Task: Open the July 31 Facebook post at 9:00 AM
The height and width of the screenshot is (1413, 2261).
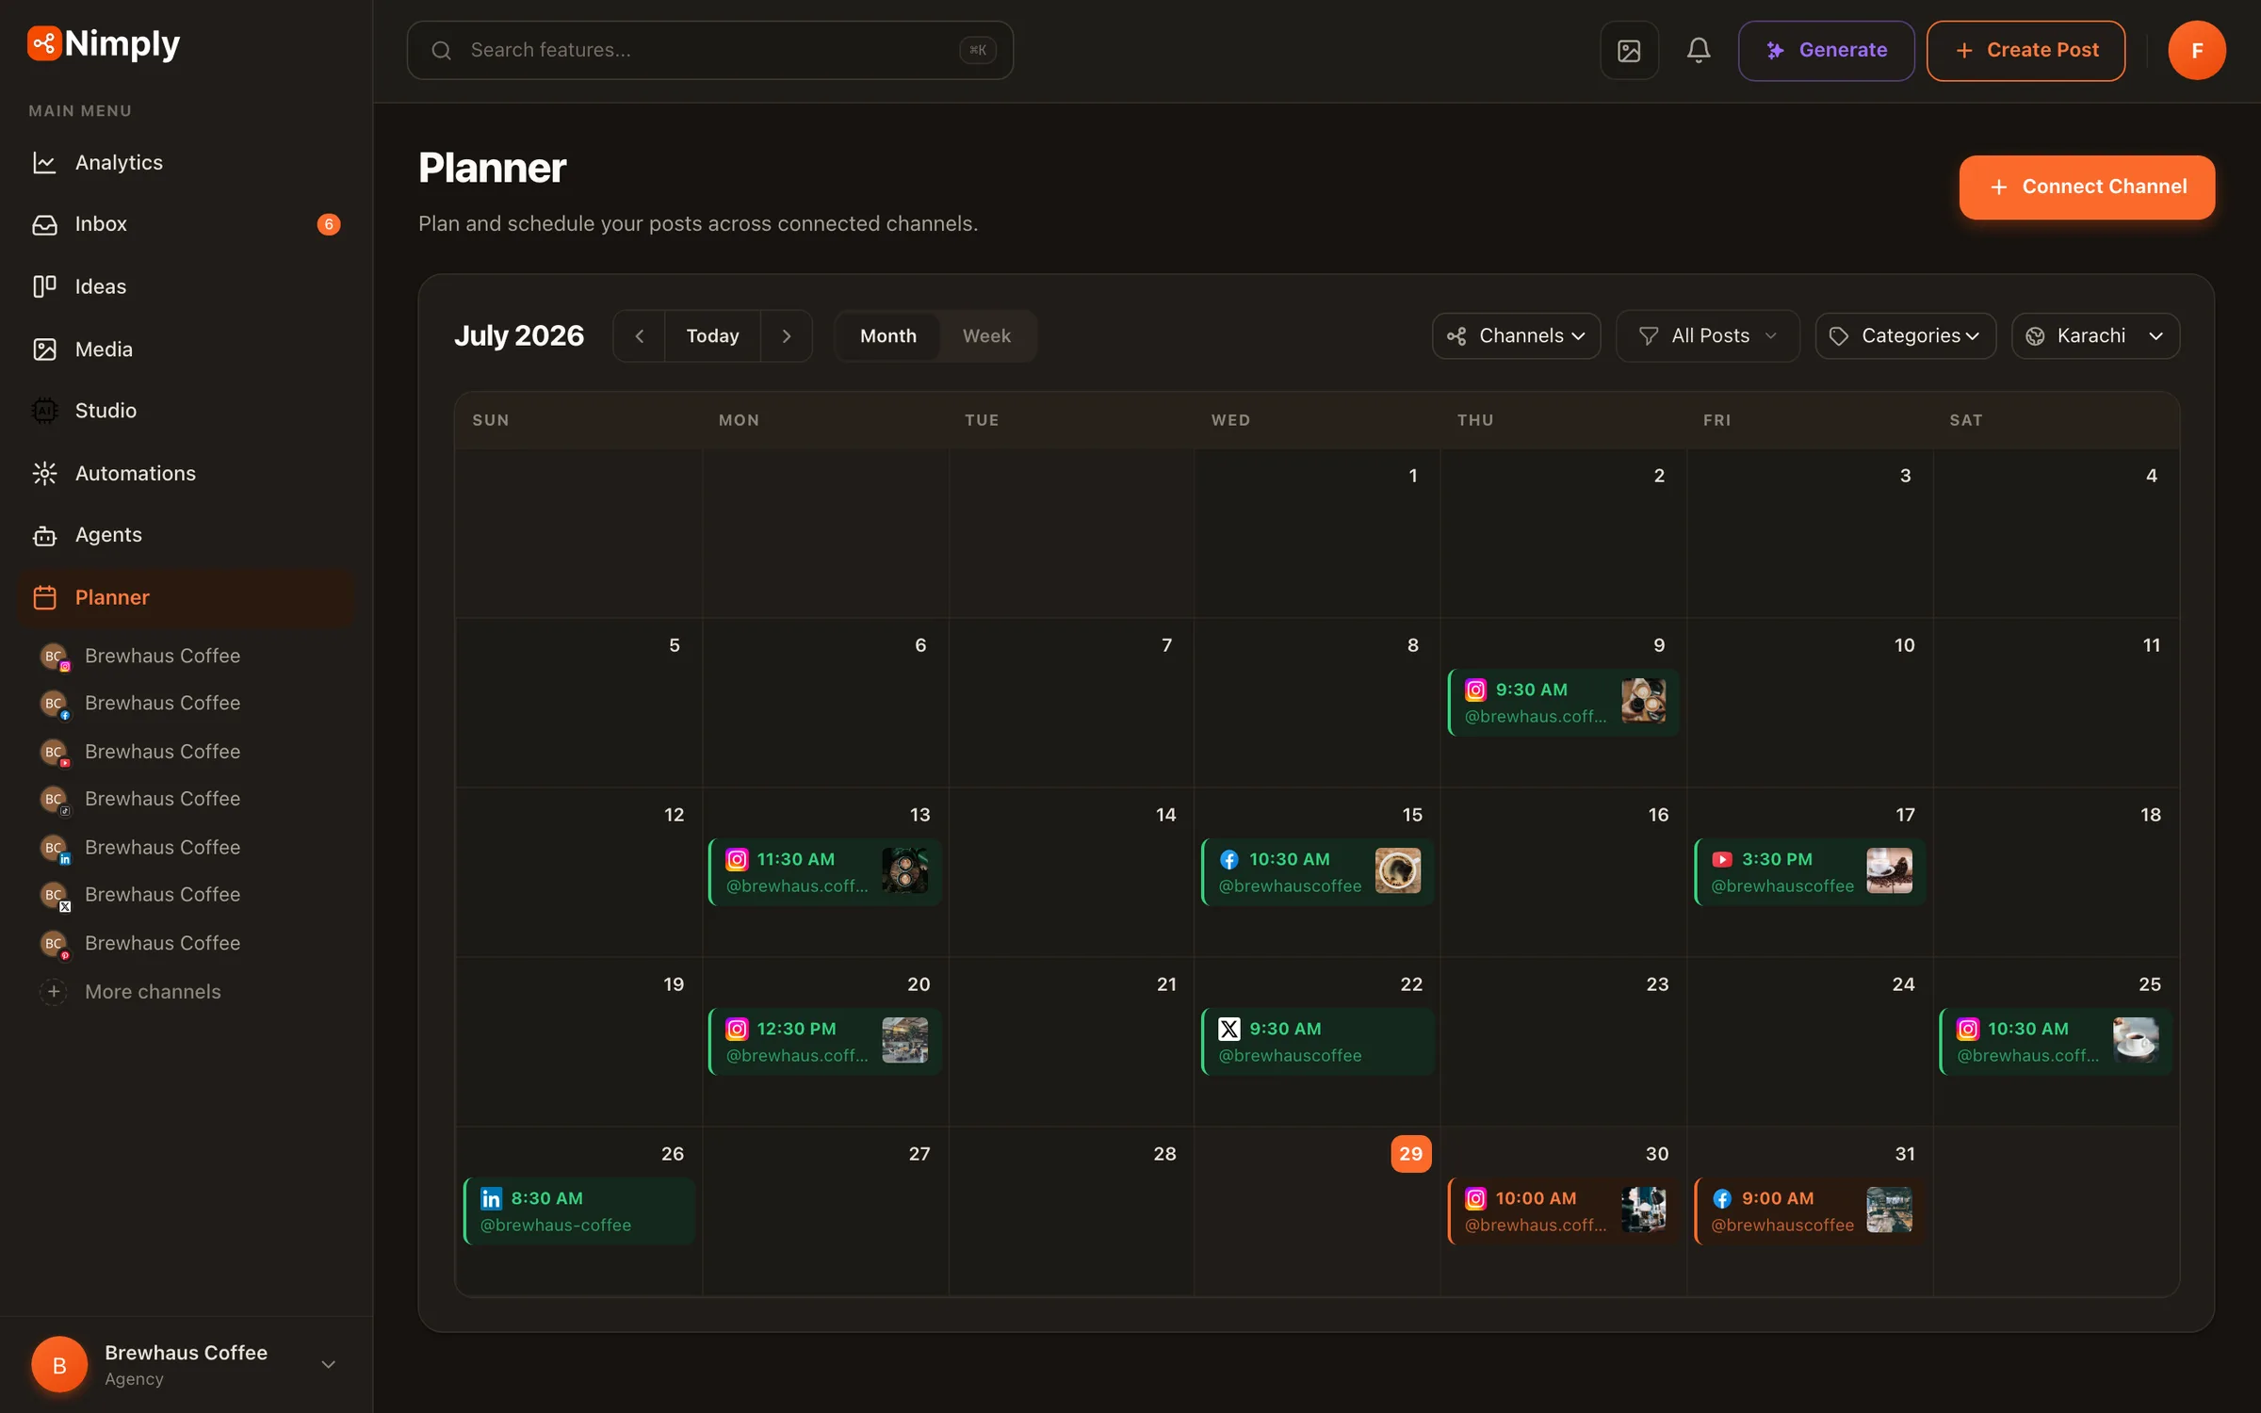Action: click(x=1810, y=1211)
